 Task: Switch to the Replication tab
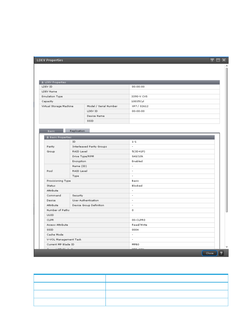click(77, 131)
